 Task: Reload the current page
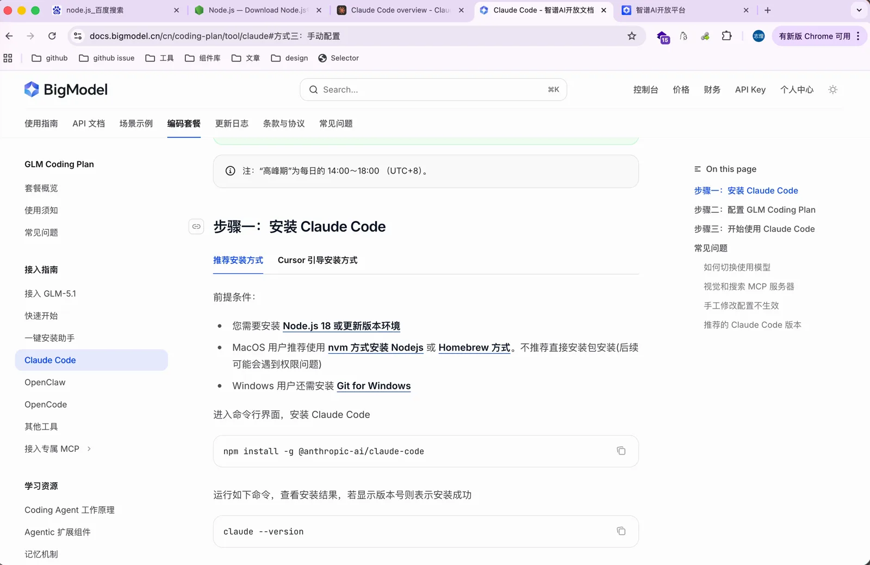(52, 36)
